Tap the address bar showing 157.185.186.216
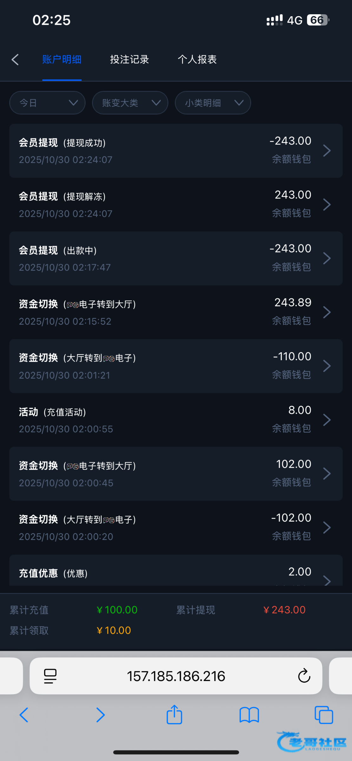Image resolution: width=352 pixels, height=761 pixels. click(176, 676)
